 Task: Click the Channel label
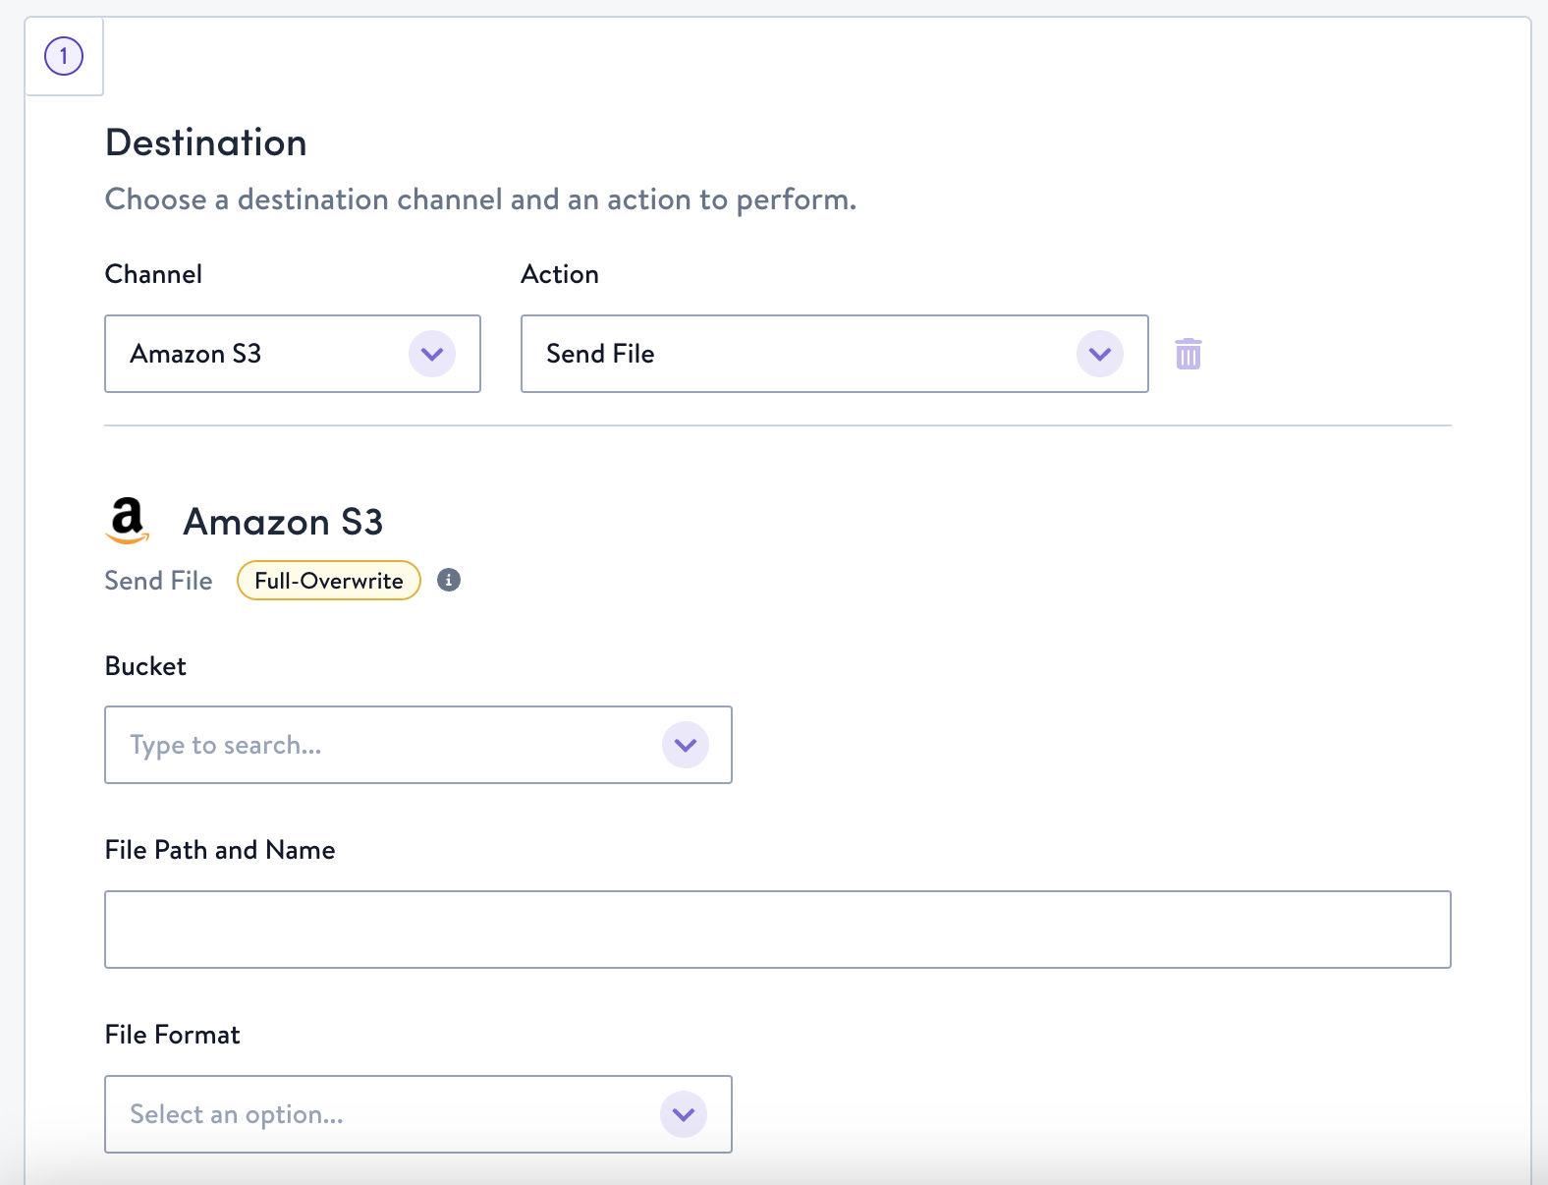[x=153, y=274]
